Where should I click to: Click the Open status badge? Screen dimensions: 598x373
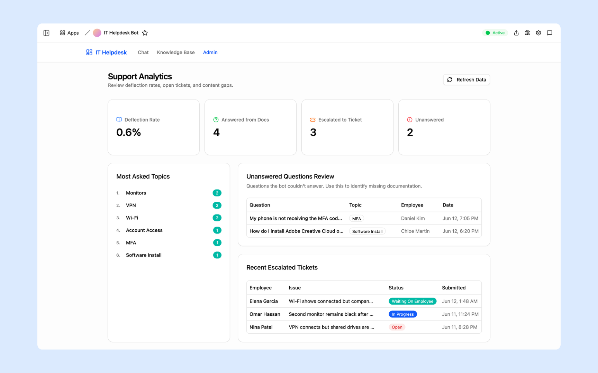[x=397, y=327]
